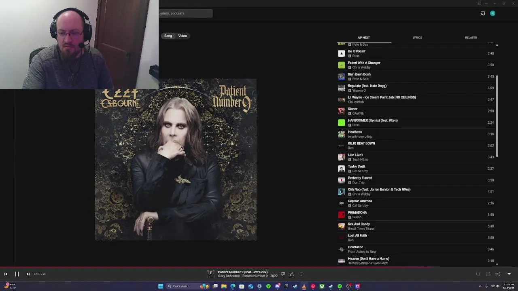Play Do It Myself by Russ

click(x=416, y=53)
